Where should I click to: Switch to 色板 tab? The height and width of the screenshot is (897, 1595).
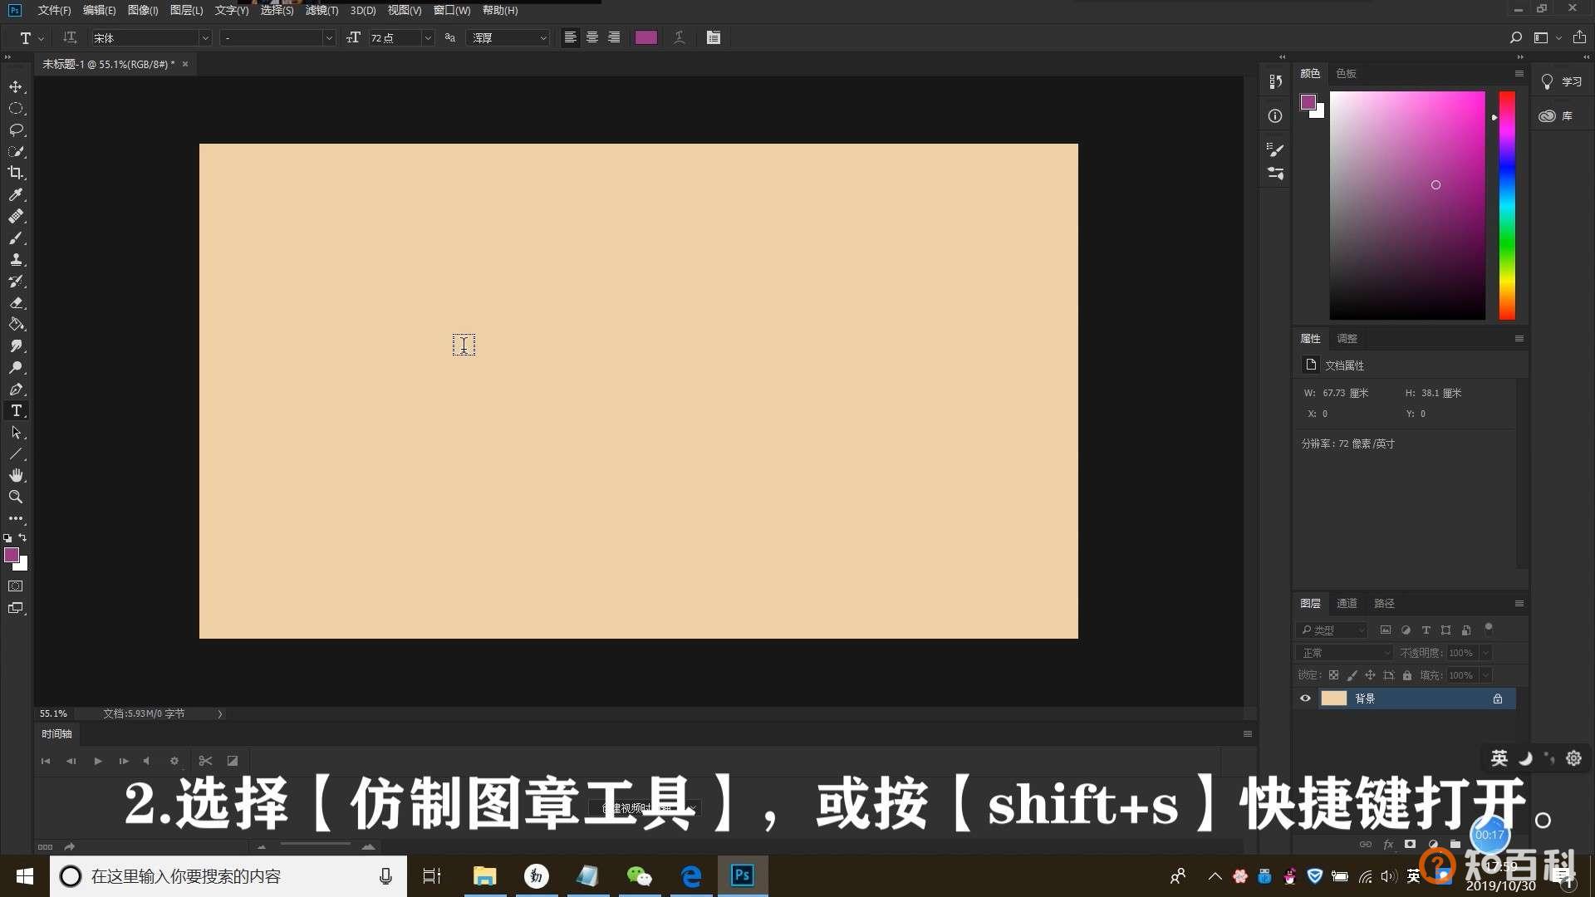[1346, 73]
